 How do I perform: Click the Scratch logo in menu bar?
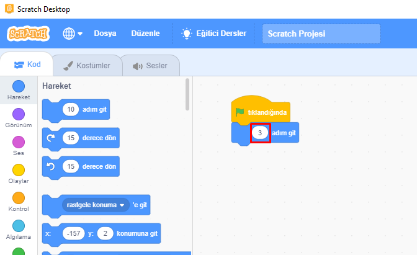(x=28, y=34)
